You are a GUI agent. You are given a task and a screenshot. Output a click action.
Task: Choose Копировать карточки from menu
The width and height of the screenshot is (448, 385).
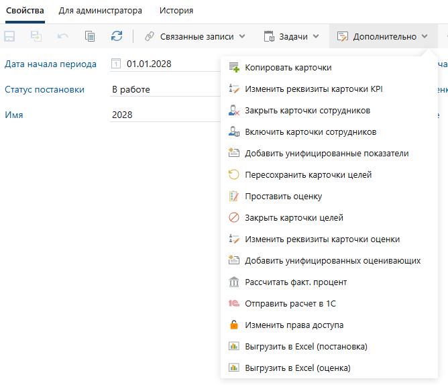click(x=288, y=68)
